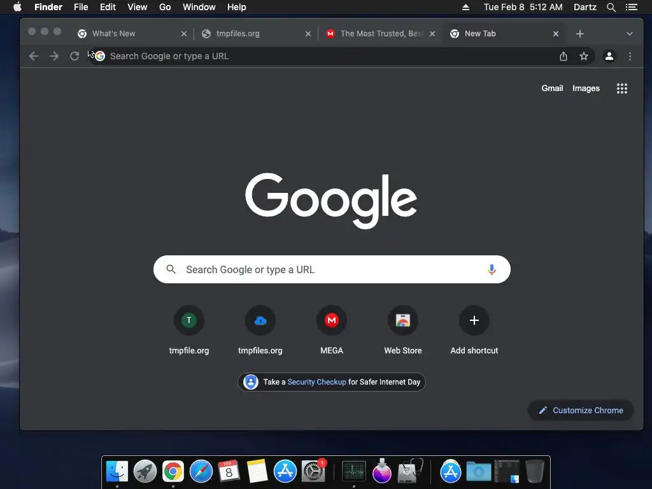Reload the current page
This screenshot has height=489, width=652.
[x=74, y=56]
